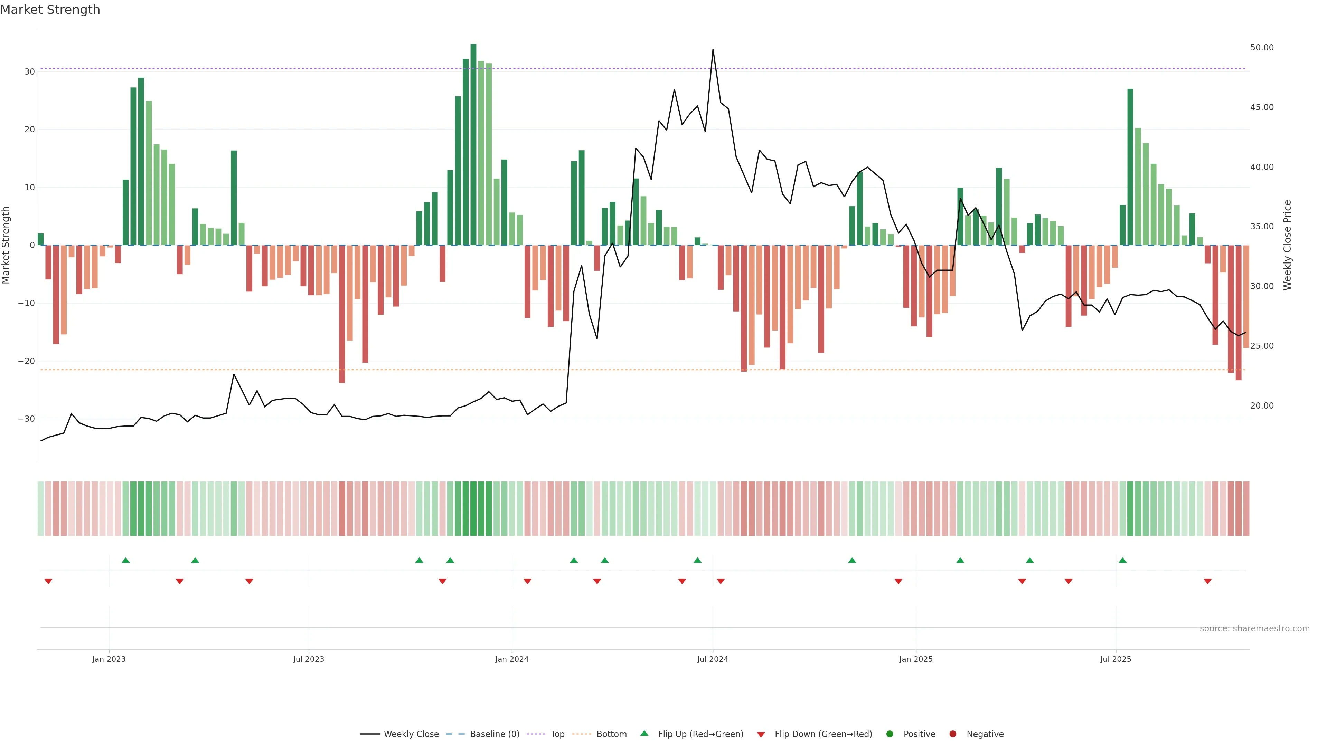Click the green Positive circle legend icon
The height and width of the screenshot is (746, 1327).
pos(890,734)
